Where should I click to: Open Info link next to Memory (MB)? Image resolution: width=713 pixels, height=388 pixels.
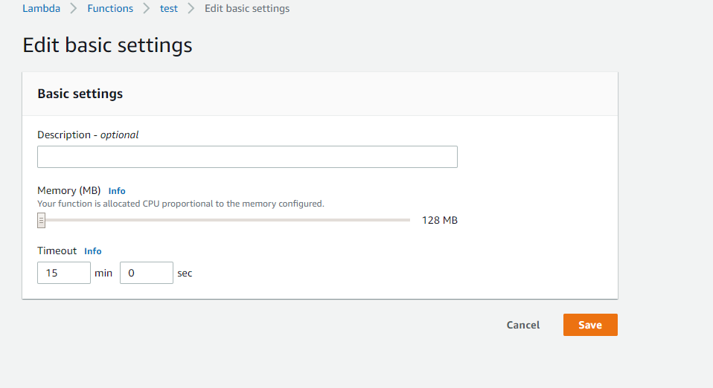(117, 191)
